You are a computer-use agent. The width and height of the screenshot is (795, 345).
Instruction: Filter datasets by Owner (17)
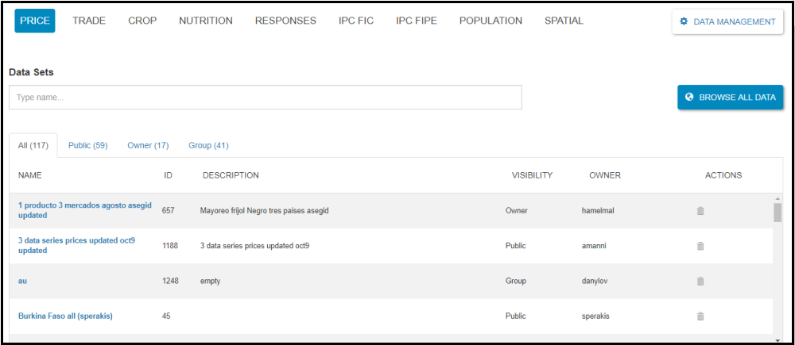pos(148,145)
